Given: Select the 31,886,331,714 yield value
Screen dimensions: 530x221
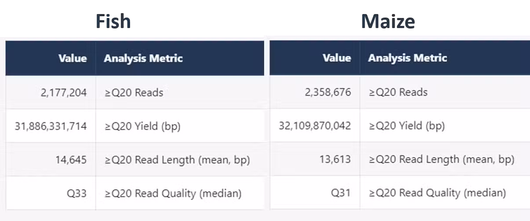Looking at the screenshot, I should coord(51,126).
